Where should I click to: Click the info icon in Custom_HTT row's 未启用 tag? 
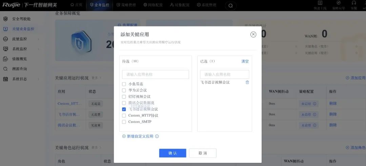314,104
